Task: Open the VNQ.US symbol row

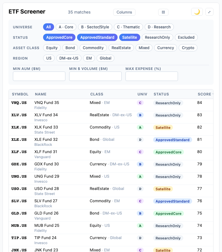Action: pos(111,105)
